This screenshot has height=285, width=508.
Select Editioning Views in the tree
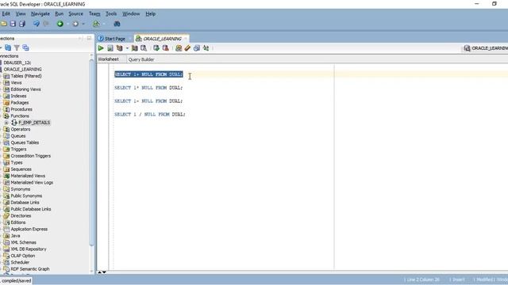click(25, 89)
